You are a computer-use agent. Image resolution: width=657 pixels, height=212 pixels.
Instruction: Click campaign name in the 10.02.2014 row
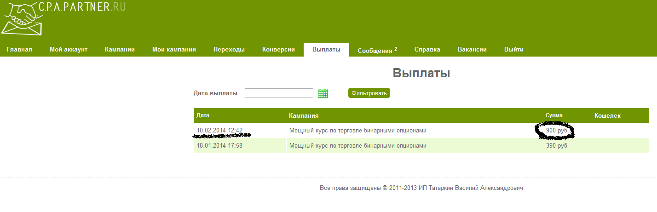click(x=357, y=131)
